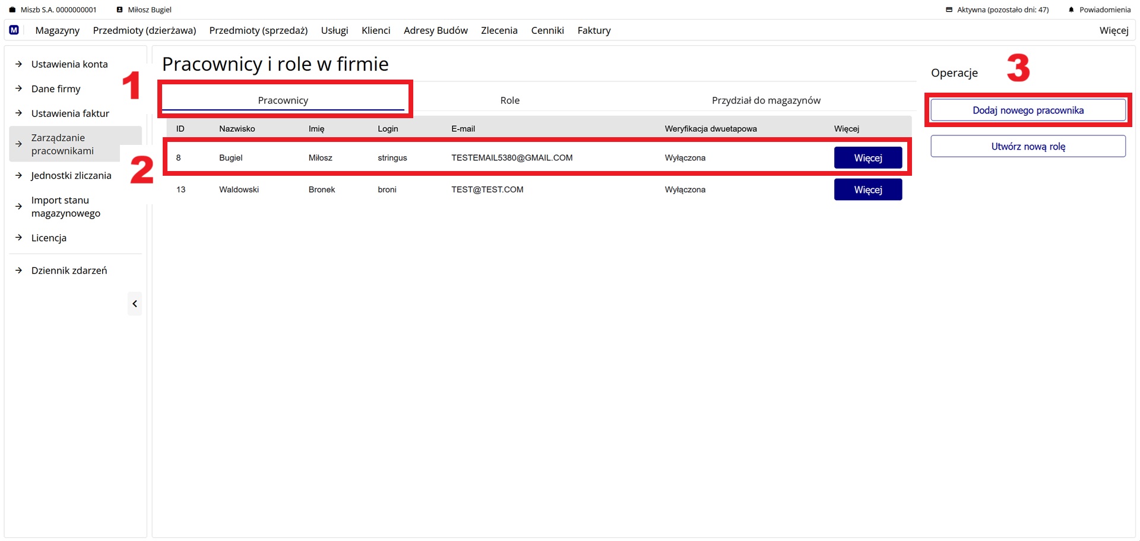Click the company icon beside Miszb S.A.
This screenshot has width=1140, height=541.
pos(12,10)
